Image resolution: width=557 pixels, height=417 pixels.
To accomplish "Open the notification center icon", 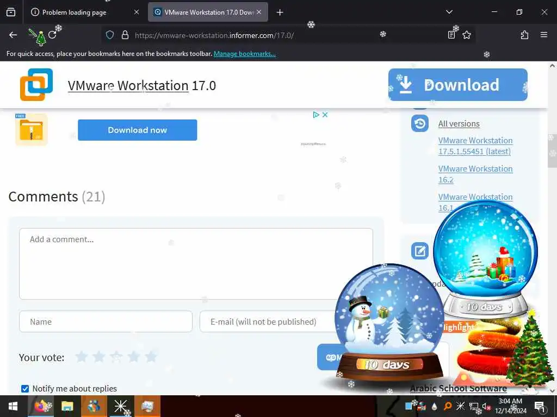I will pos(539,406).
